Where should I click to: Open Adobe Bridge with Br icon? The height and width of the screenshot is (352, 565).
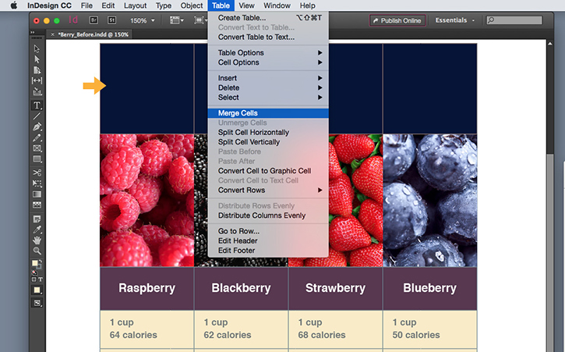[x=94, y=20]
